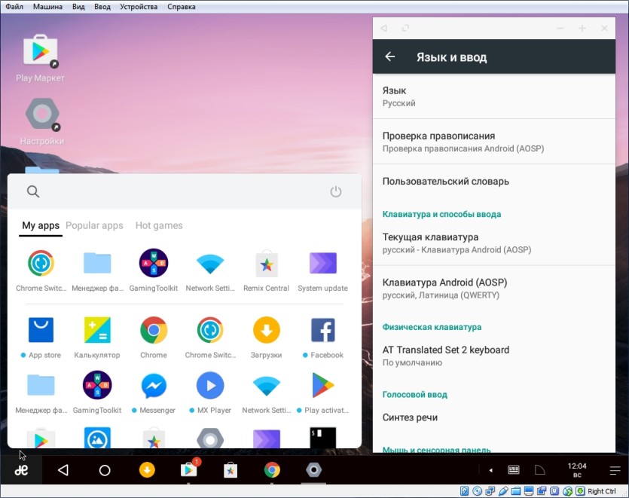The width and height of the screenshot is (629, 498).
Task: Open Пользовательский словарь
Action: tap(494, 182)
